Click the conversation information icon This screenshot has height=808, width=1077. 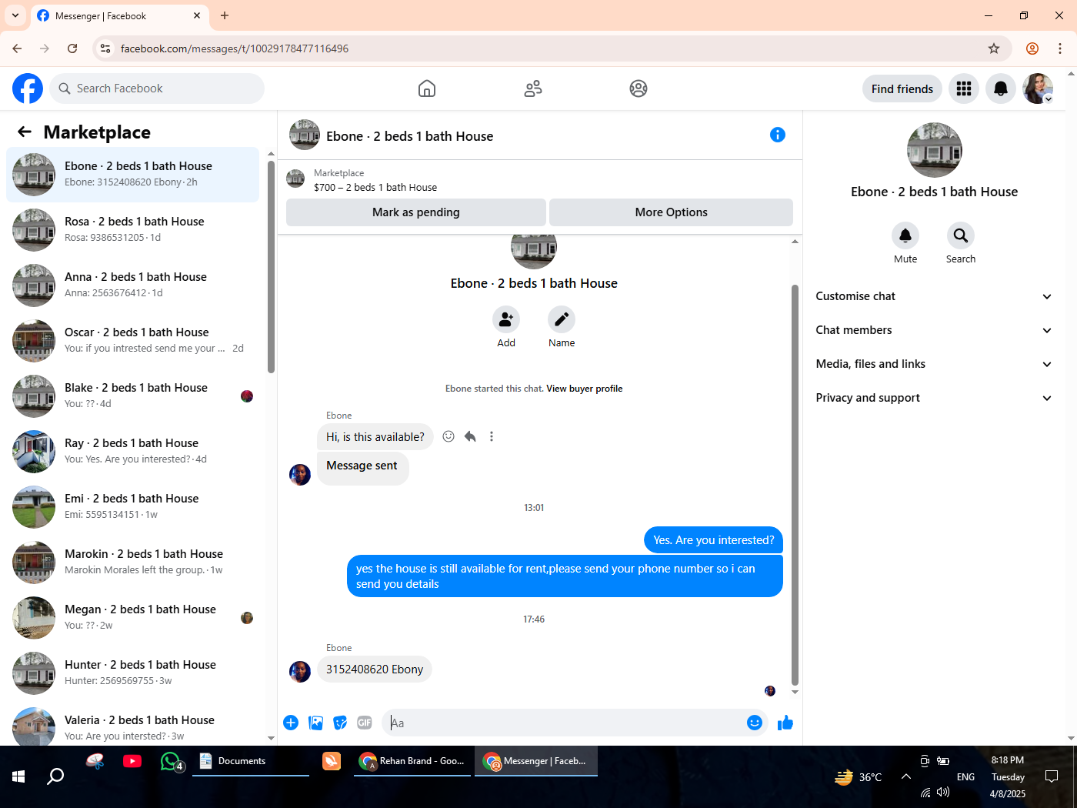778,135
